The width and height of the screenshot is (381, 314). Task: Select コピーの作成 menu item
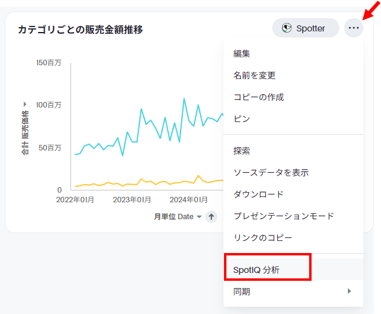(x=258, y=97)
